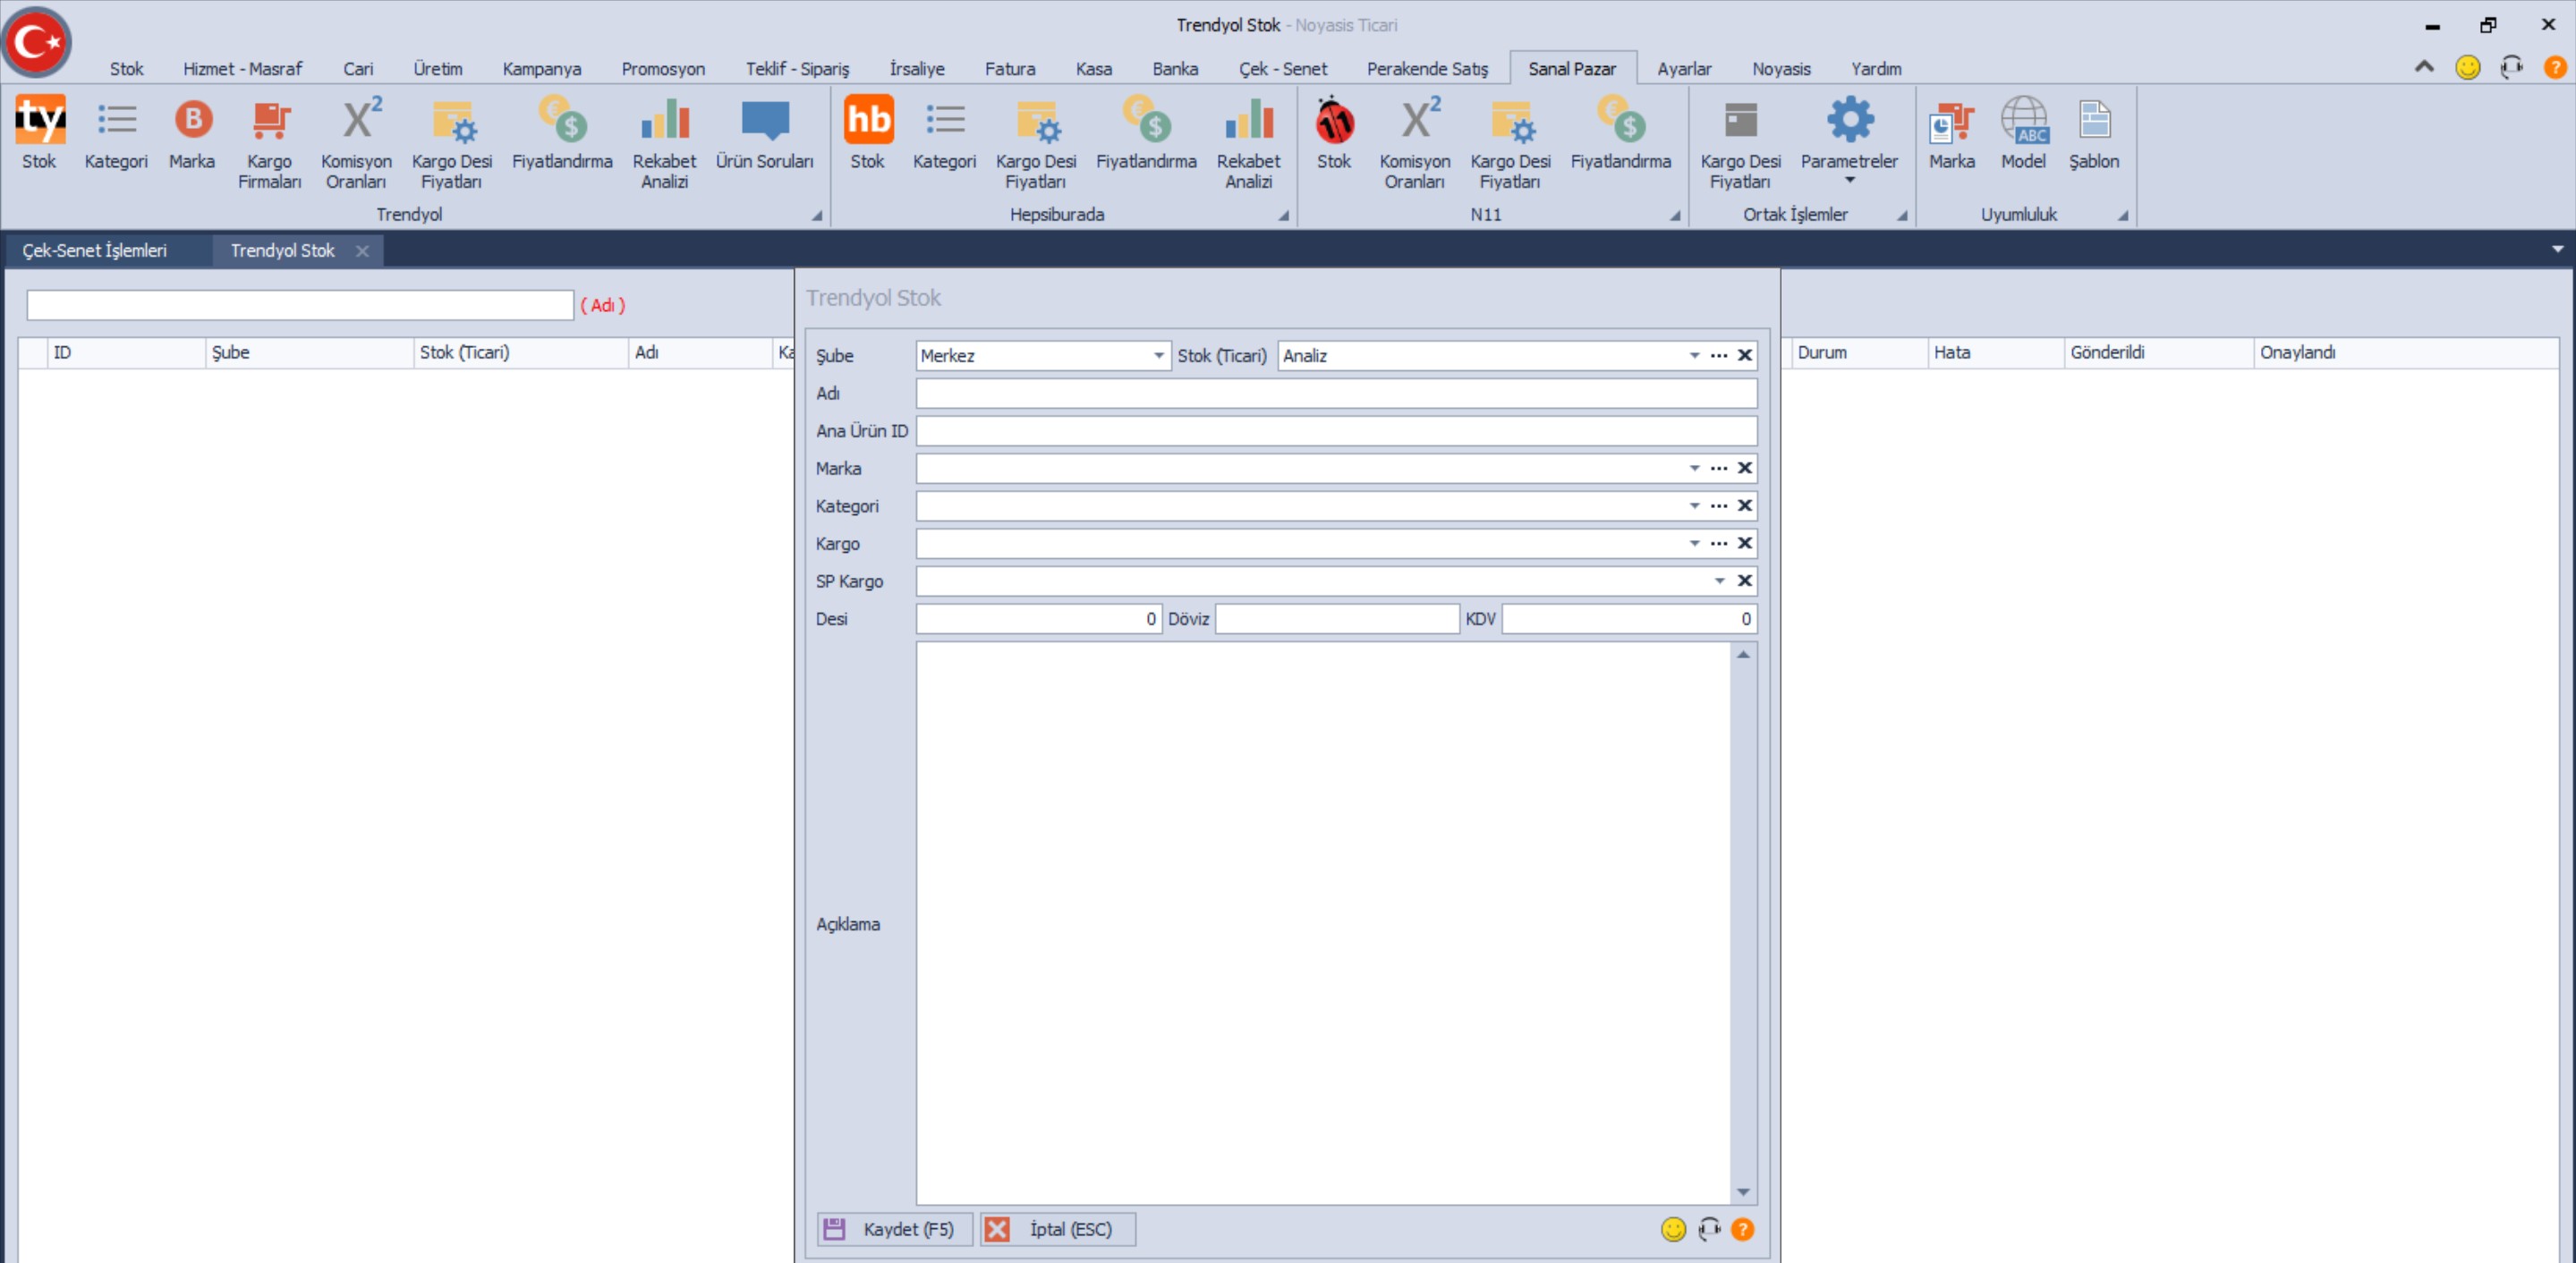Expand the Kategori dropdown arrow
This screenshot has height=1263, width=2576.
[x=1694, y=506]
